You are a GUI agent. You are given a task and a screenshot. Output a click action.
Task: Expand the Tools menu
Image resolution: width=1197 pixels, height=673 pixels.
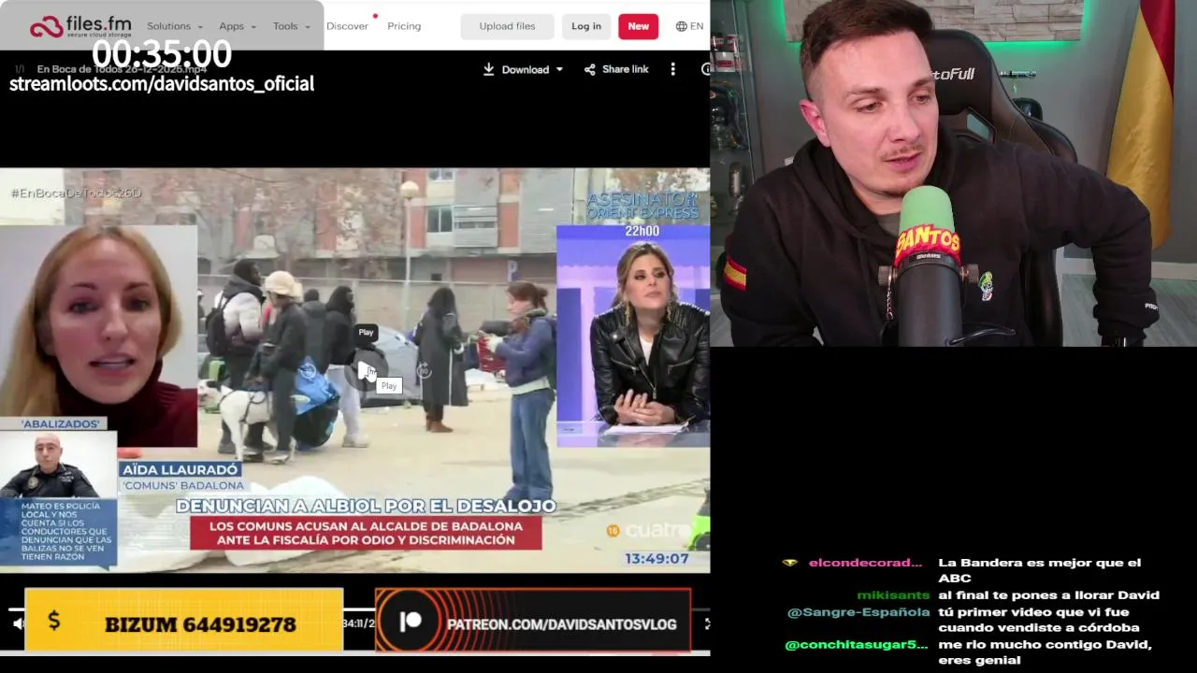[x=291, y=26]
